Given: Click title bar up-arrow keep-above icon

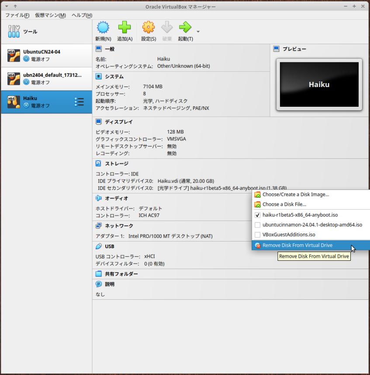Looking at the screenshot, I should (x=15, y=7).
